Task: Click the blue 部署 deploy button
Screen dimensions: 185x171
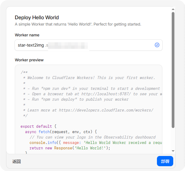Action: [x=165, y=161]
